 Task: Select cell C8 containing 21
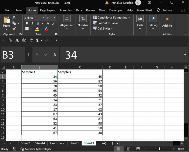[80, 100]
